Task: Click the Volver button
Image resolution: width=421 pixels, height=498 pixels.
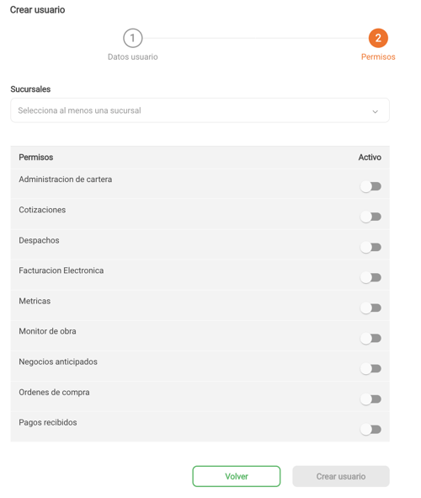Action: click(237, 476)
